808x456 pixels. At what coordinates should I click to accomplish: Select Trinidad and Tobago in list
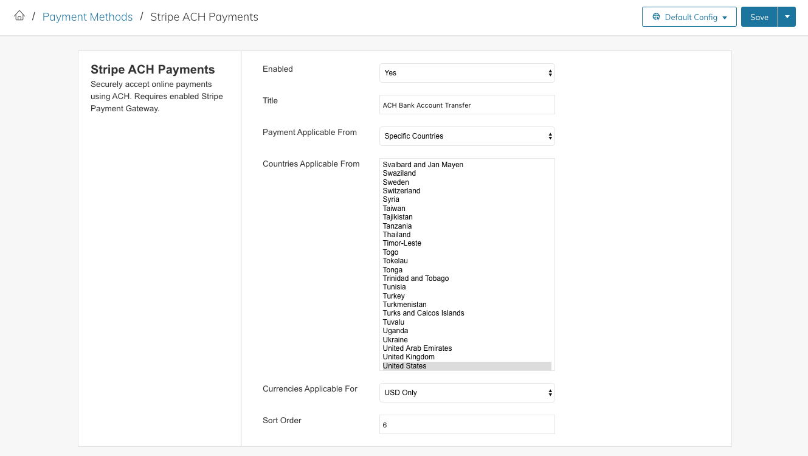(x=466, y=278)
